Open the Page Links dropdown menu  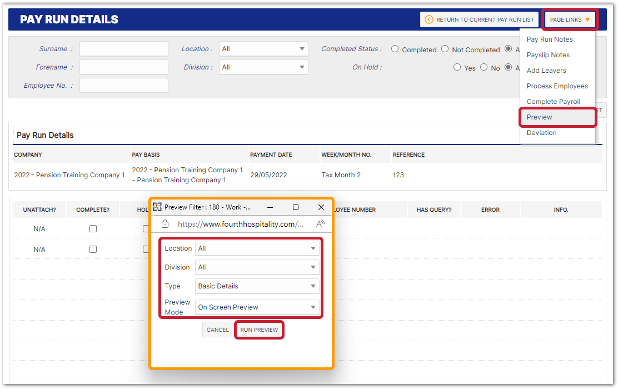tap(570, 19)
